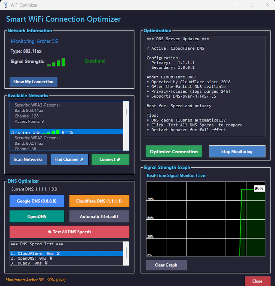Clear Graph in signal panel
The width and height of the screenshot is (275, 286).
coord(166,265)
